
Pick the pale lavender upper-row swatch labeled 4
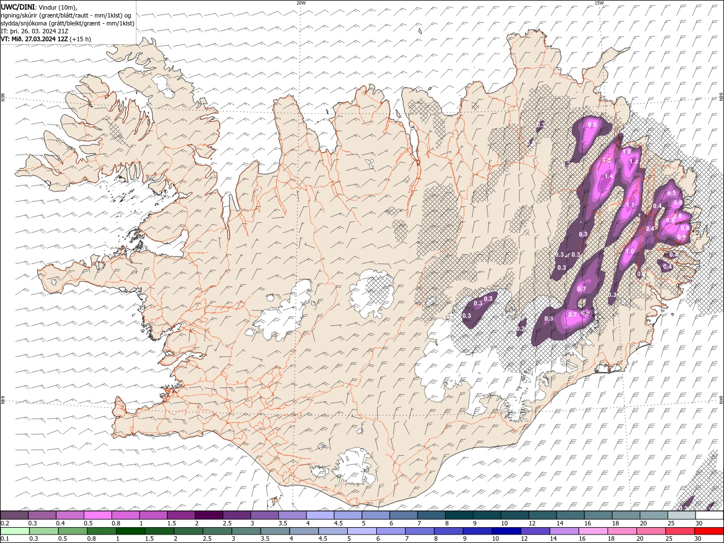tap(320, 515)
